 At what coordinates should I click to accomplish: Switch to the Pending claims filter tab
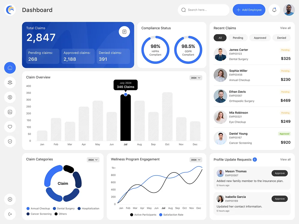coord(238,38)
